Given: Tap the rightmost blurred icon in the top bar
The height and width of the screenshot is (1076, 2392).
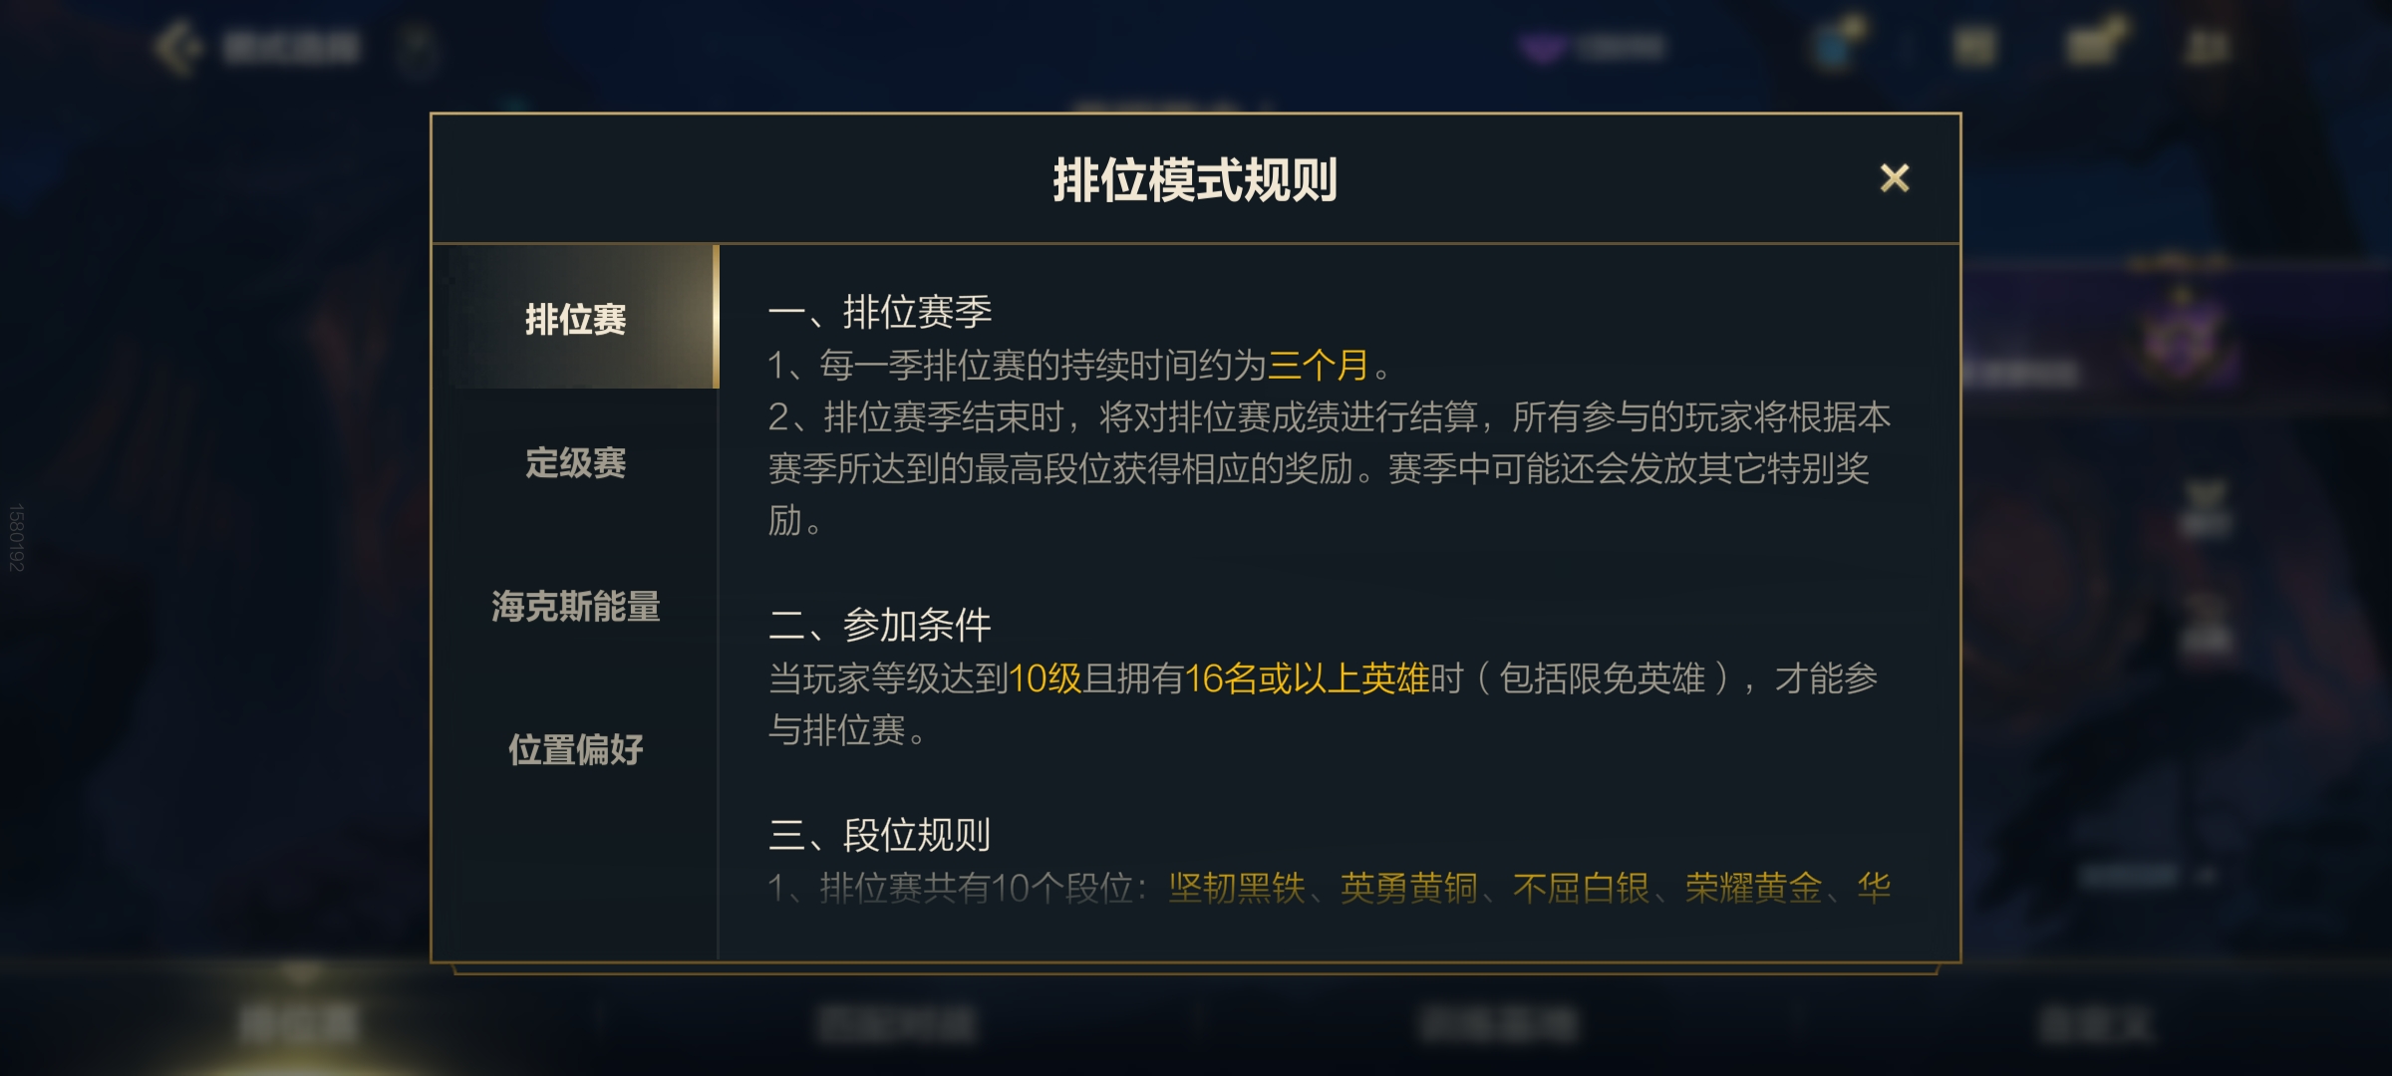Looking at the screenshot, I should tap(2206, 46).
